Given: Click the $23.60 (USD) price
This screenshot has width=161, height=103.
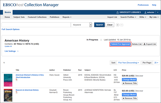Looking at the screenshot, I should pos(128,91).
